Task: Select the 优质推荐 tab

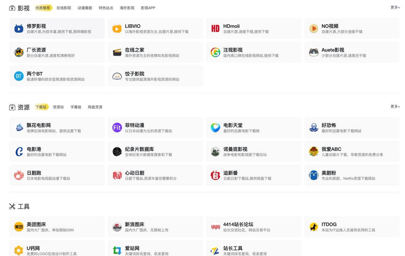Action: 43,8
